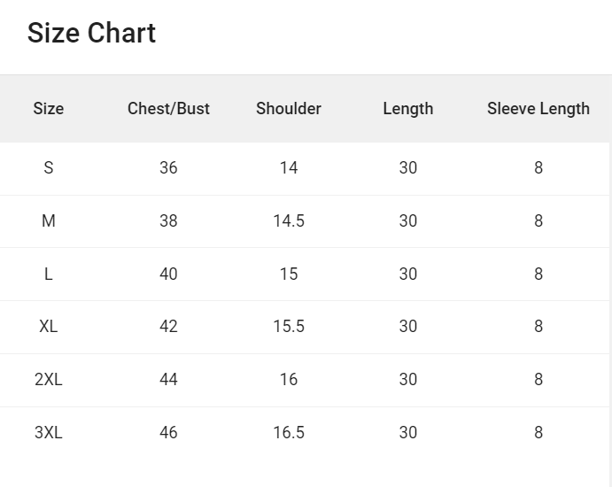
Task: Click the Size Chart heading
Action: point(91,34)
